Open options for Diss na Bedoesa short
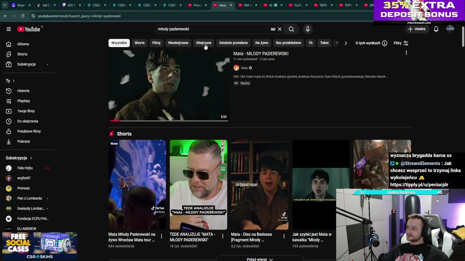Image resolution: width=465 pixels, height=261 pixels. tap(284, 236)
